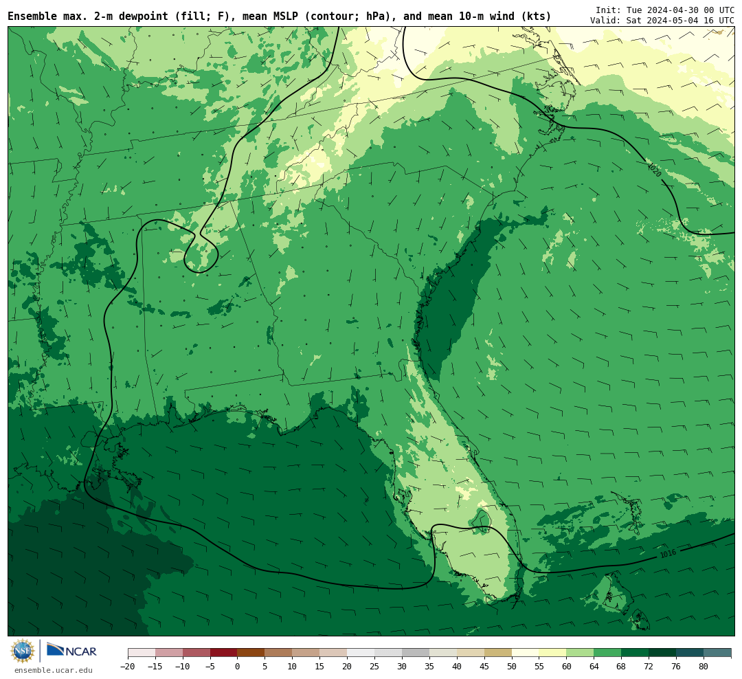Image resolution: width=742 pixels, height=679 pixels.
Task: Click the NCAR logo
Action: point(72,651)
